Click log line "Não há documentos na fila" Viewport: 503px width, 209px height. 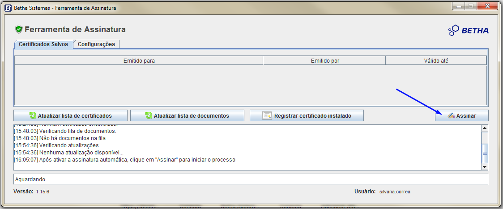click(x=60, y=138)
